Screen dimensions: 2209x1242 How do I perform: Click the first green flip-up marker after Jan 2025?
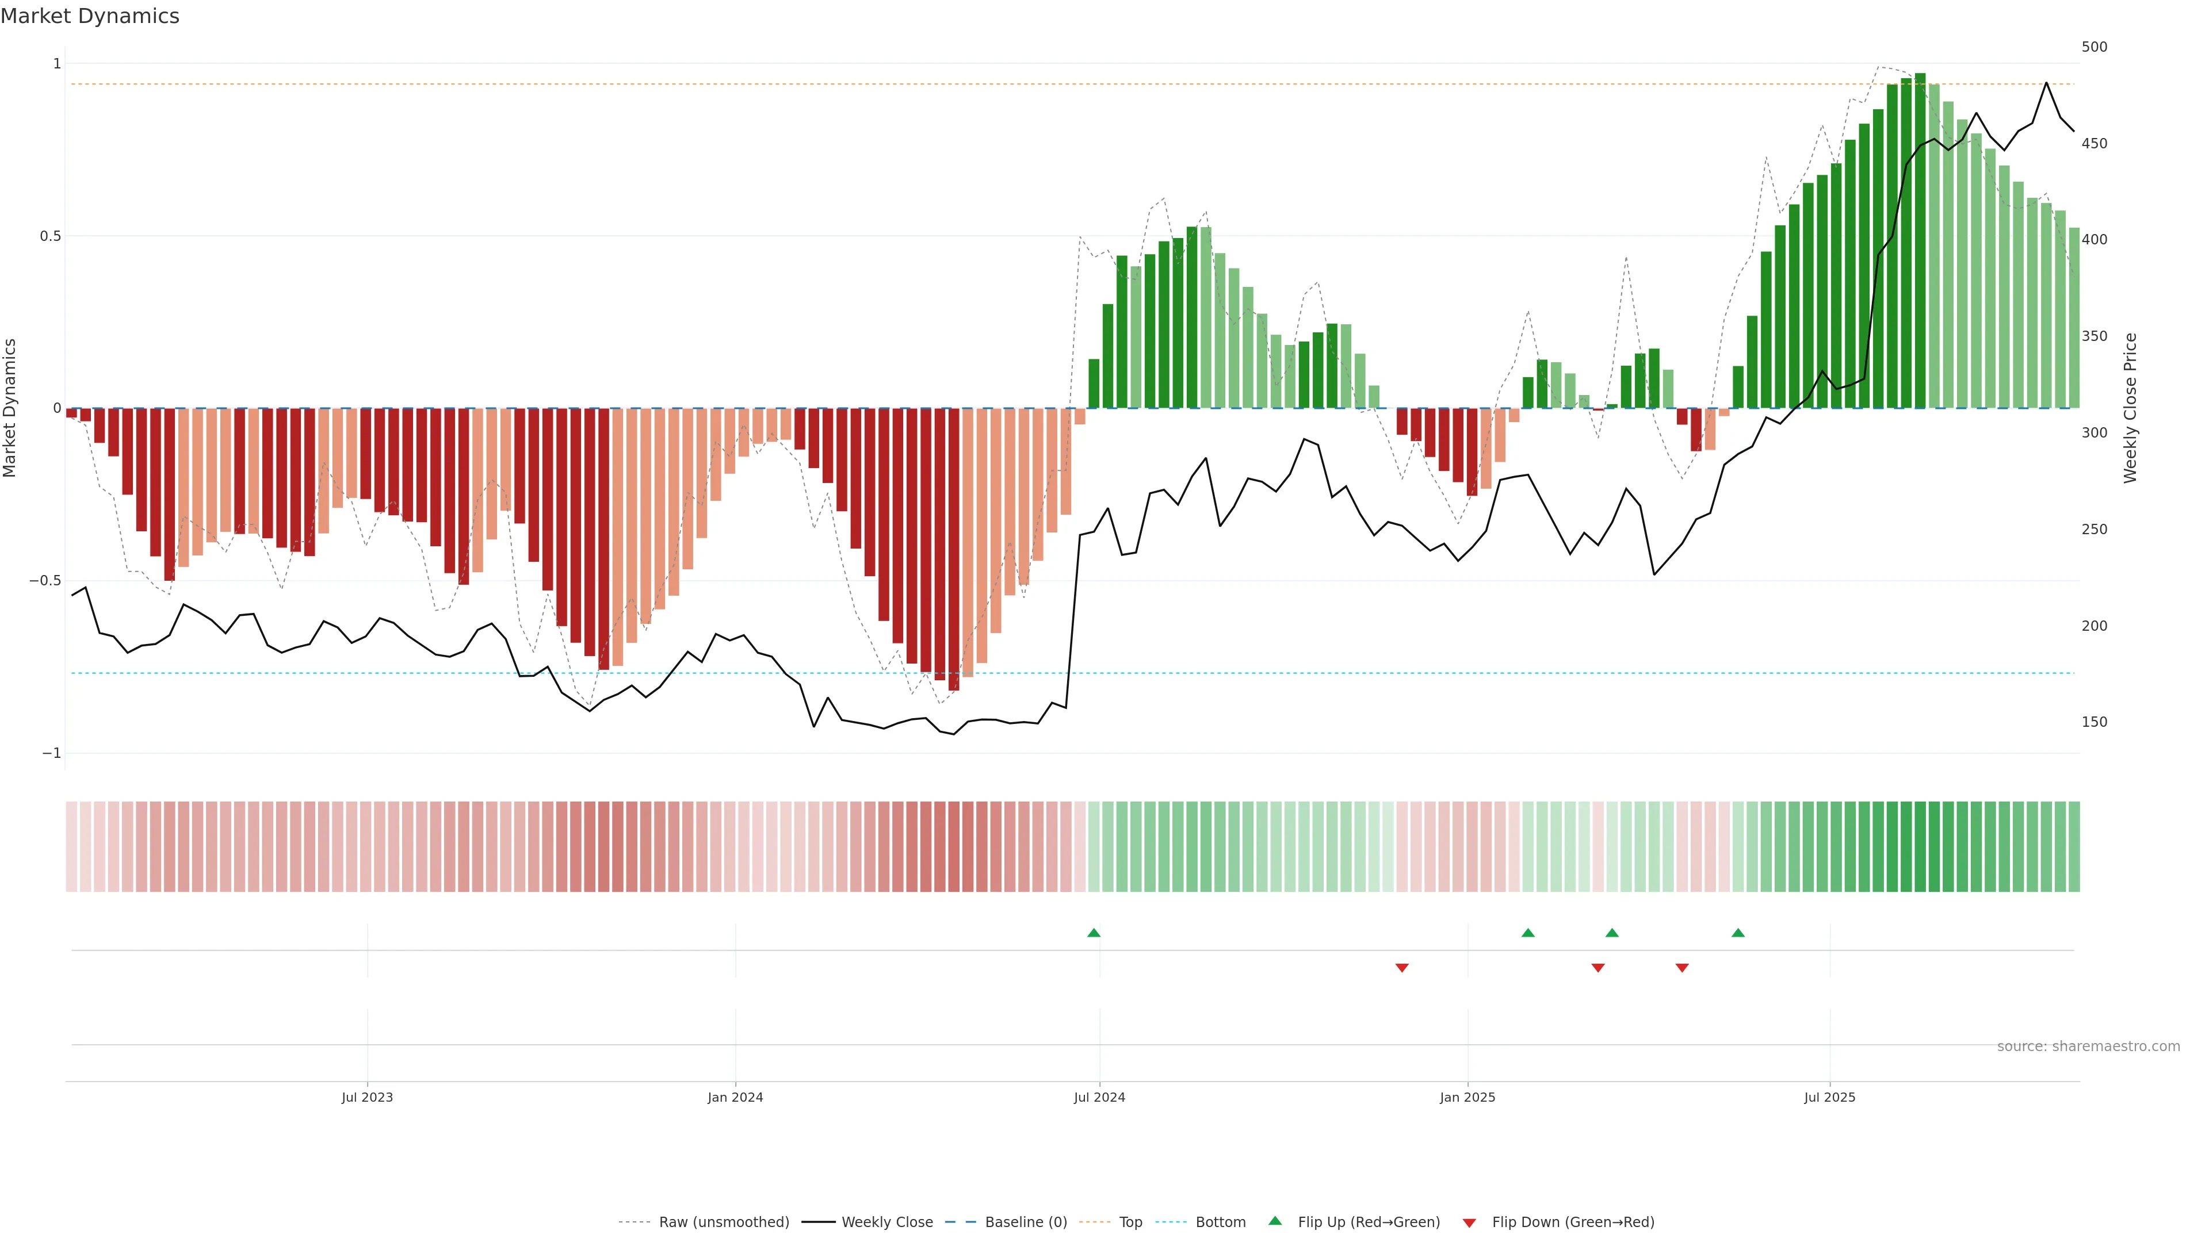point(1528,933)
